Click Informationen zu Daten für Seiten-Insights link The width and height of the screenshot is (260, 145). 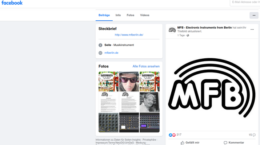(x=118, y=140)
